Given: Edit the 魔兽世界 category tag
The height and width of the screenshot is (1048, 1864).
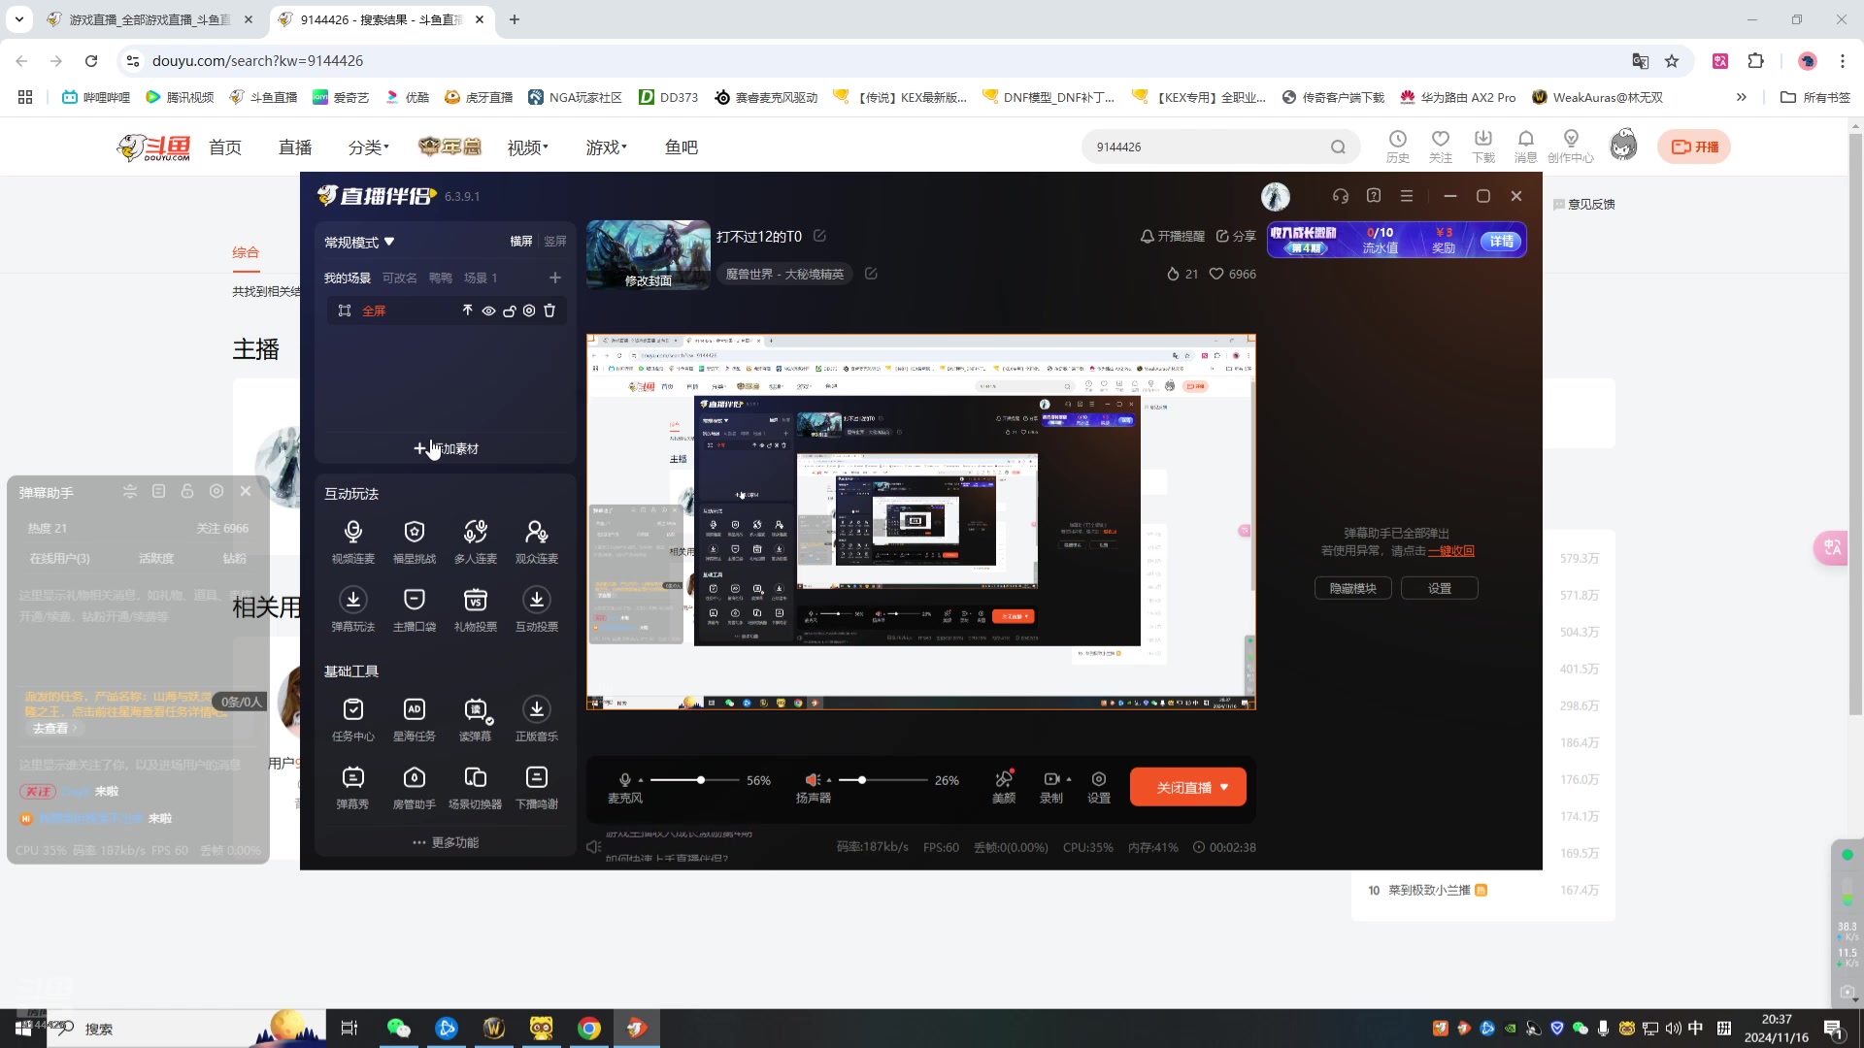Looking at the screenshot, I should tap(871, 274).
